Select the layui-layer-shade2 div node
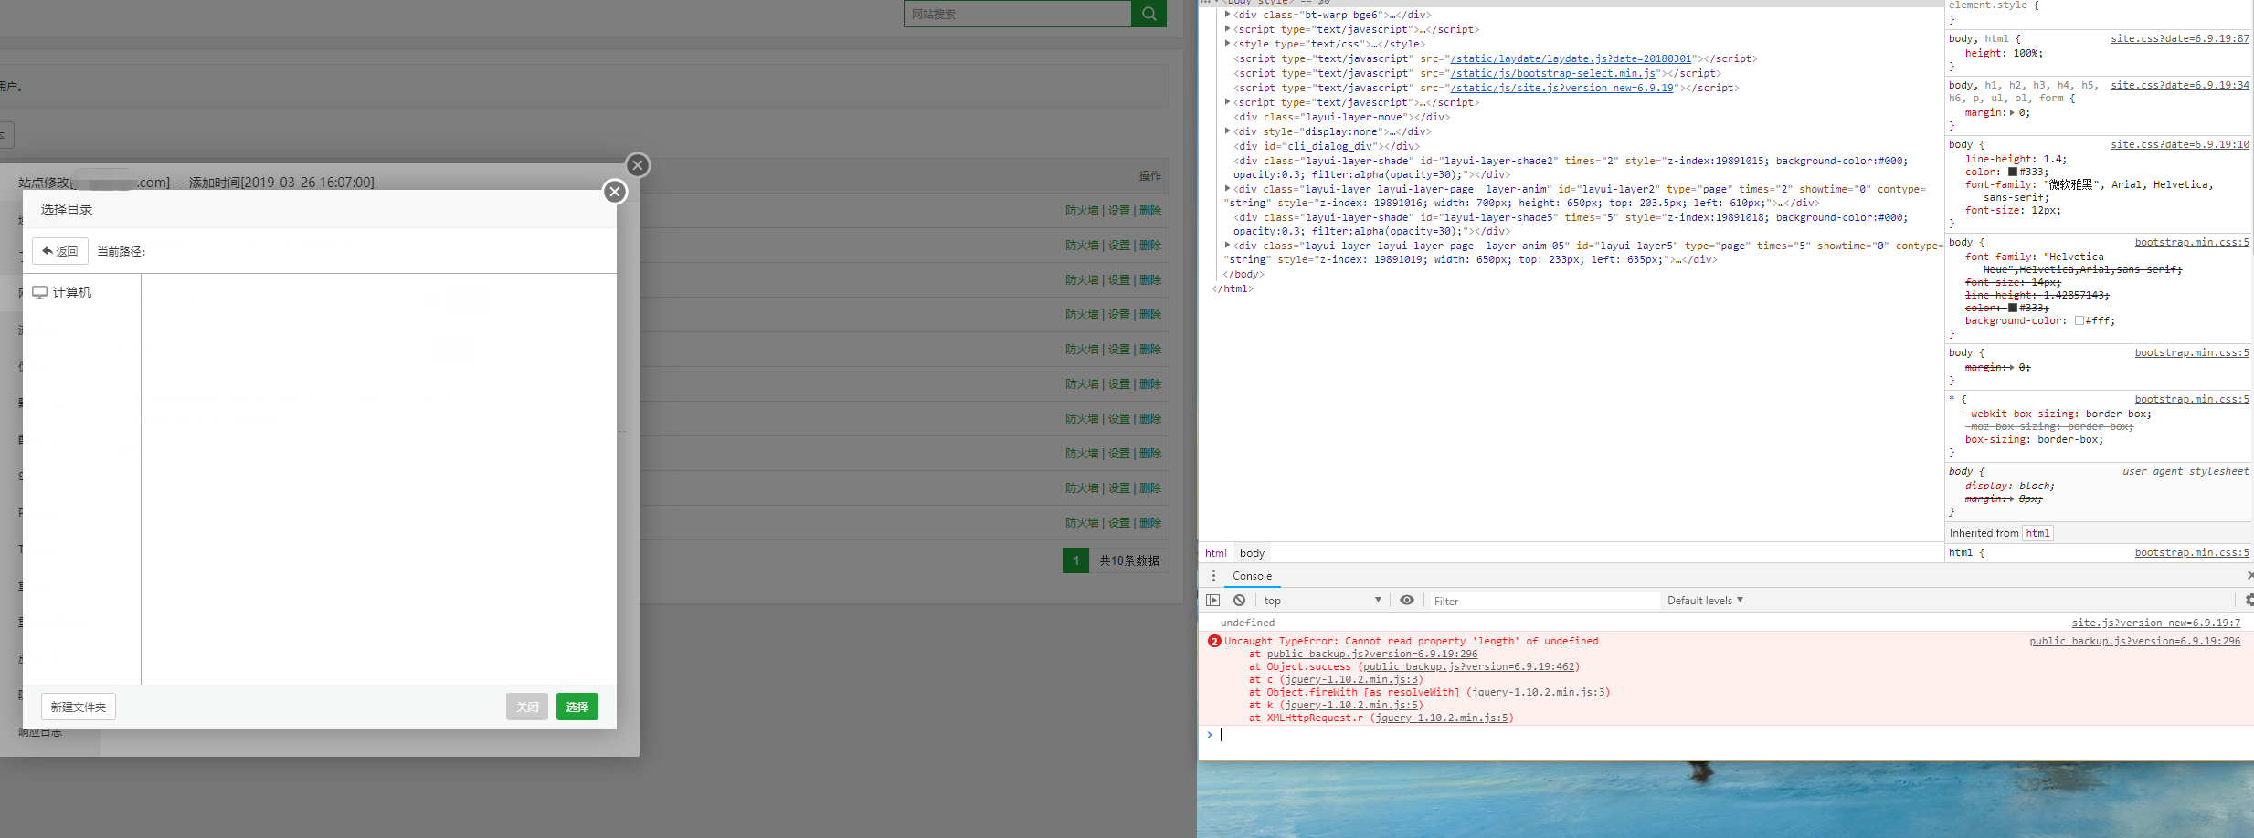This screenshot has width=2254, height=838. coord(1570,167)
